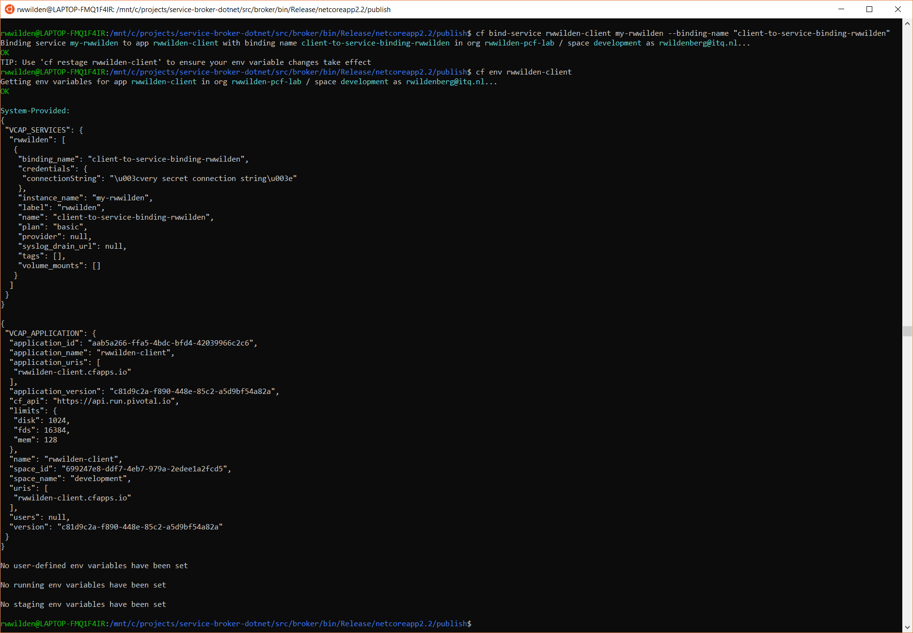Click the "connectionString" value line
The height and width of the screenshot is (633, 913).
pos(160,179)
